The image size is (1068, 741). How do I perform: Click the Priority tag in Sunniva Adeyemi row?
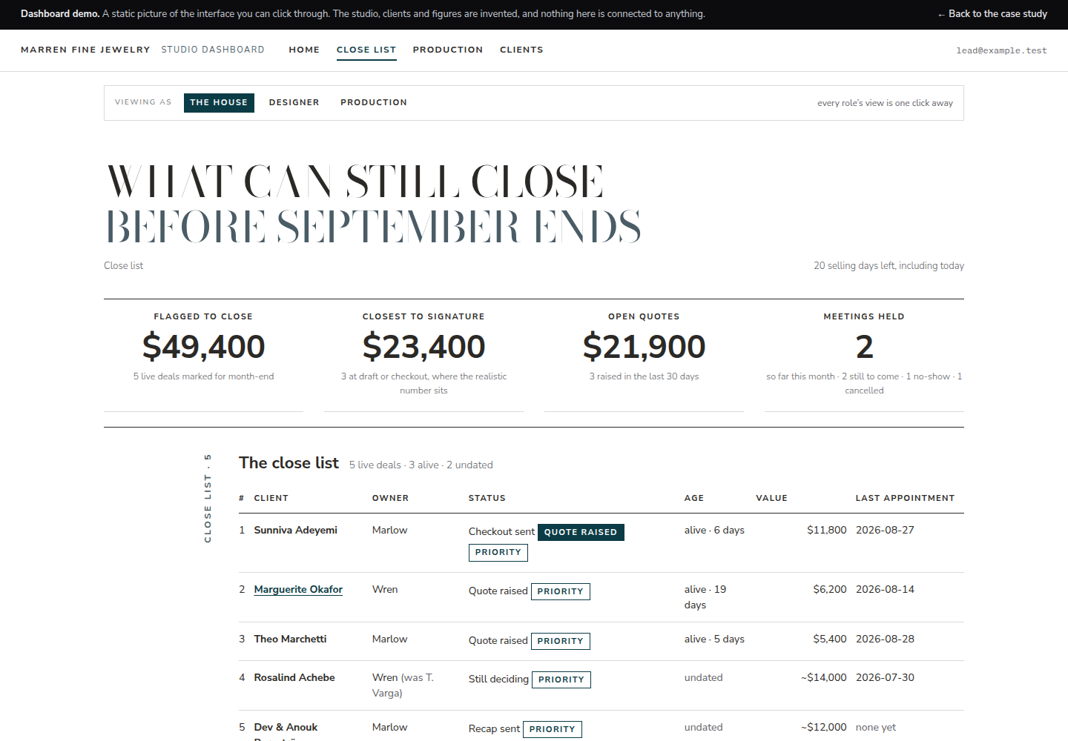498,552
